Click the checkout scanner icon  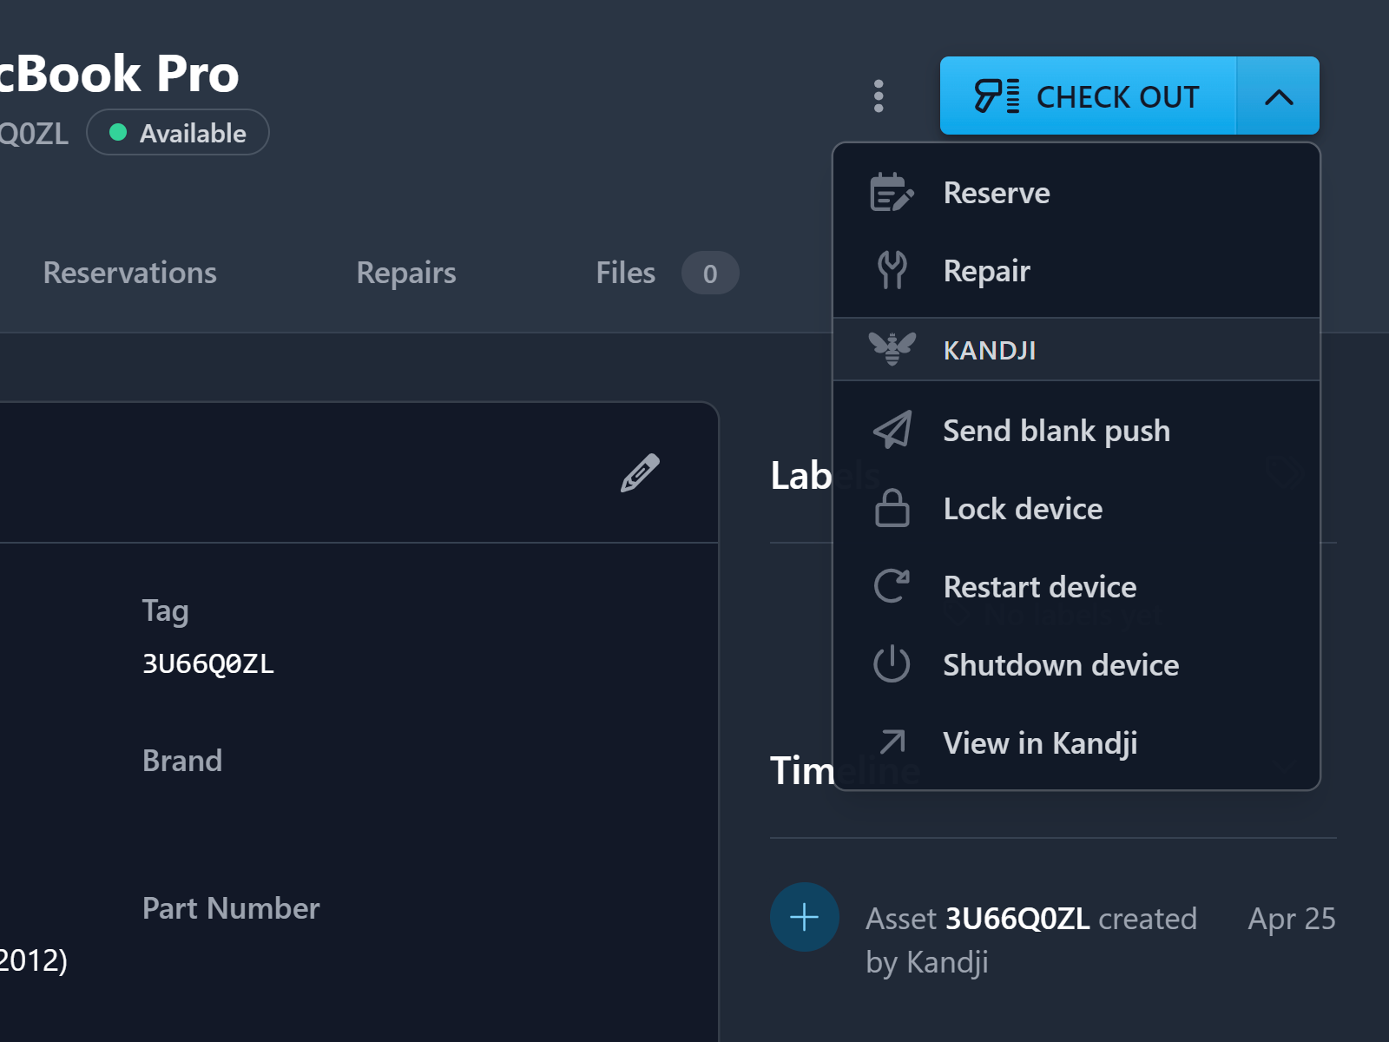[x=997, y=96]
